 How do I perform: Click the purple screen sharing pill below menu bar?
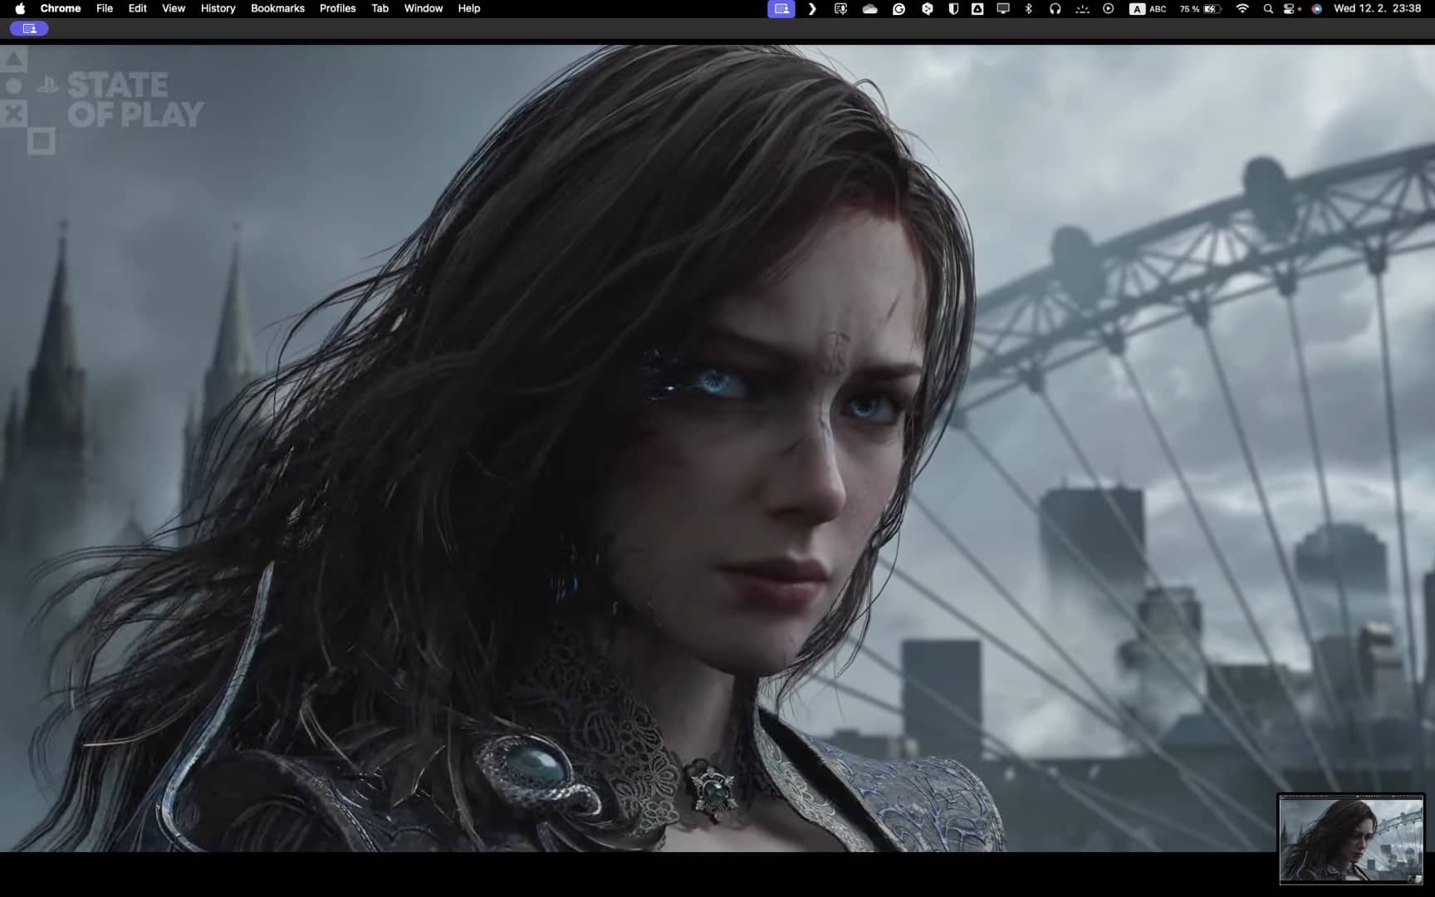click(29, 28)
